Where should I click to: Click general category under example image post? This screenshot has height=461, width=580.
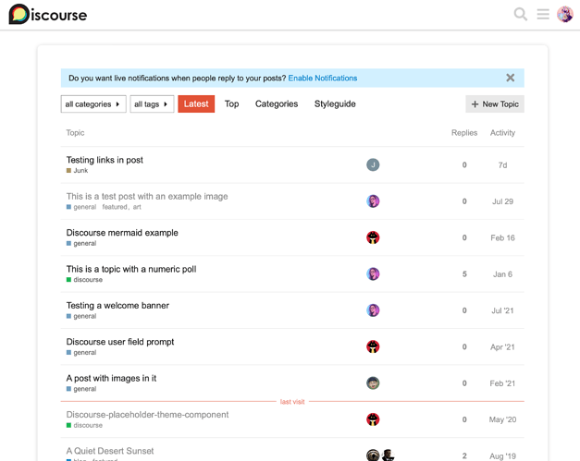[x=81, y=207]
